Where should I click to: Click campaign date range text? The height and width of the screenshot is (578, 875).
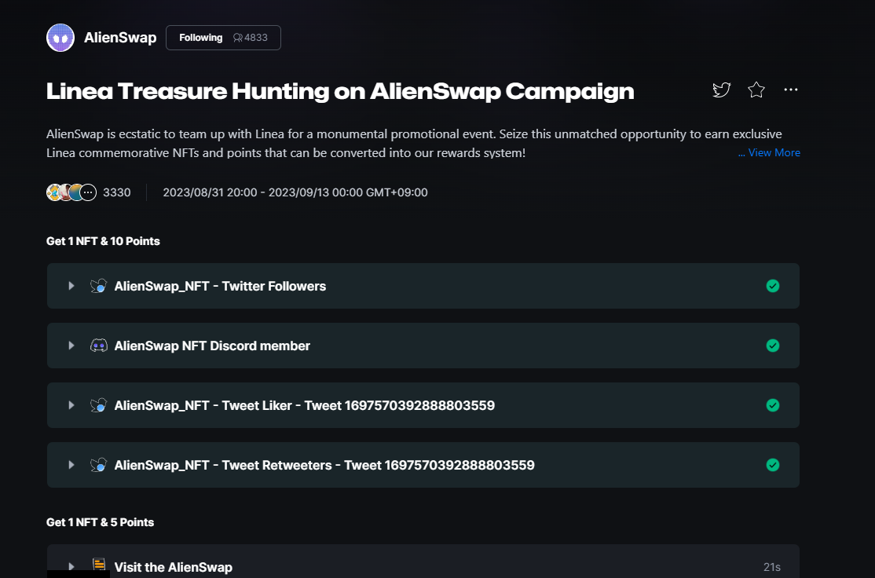(x=295, y=192)
